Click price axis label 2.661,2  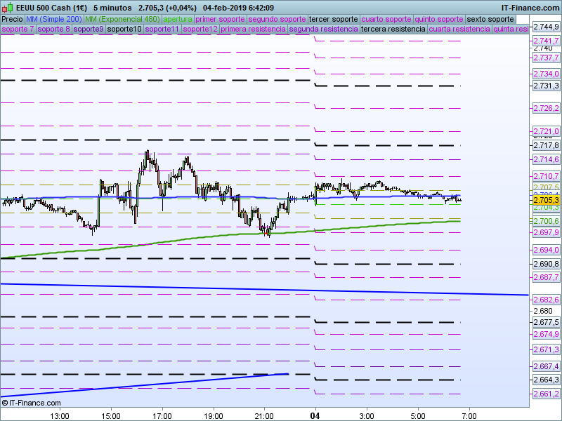pyautogui.click(x=546, y=394)
